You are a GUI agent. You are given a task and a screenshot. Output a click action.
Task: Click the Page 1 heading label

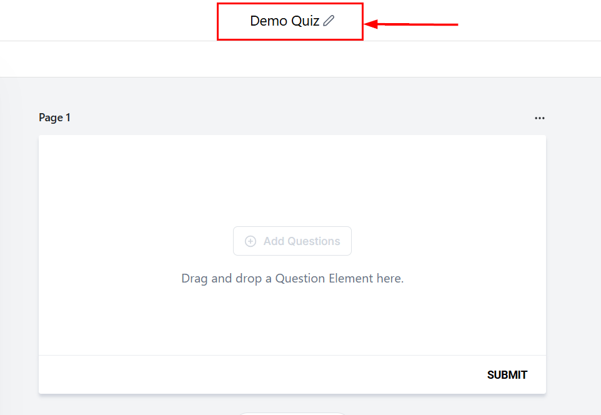(x=54, y=117)
